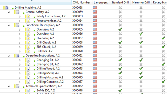Image resolution: width=167 pixels, height=94 pixels.
Task: Click the structure icon beside Drilling Machine, A.2
Action: tap(7, 8)
